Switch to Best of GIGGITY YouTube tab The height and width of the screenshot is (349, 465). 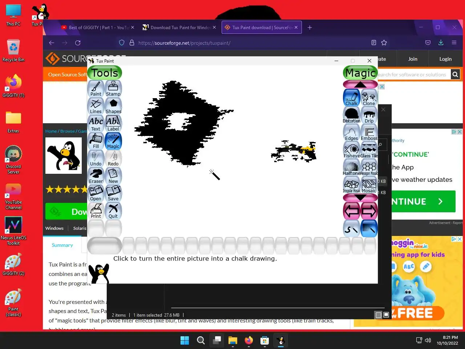tap(98, 27)
